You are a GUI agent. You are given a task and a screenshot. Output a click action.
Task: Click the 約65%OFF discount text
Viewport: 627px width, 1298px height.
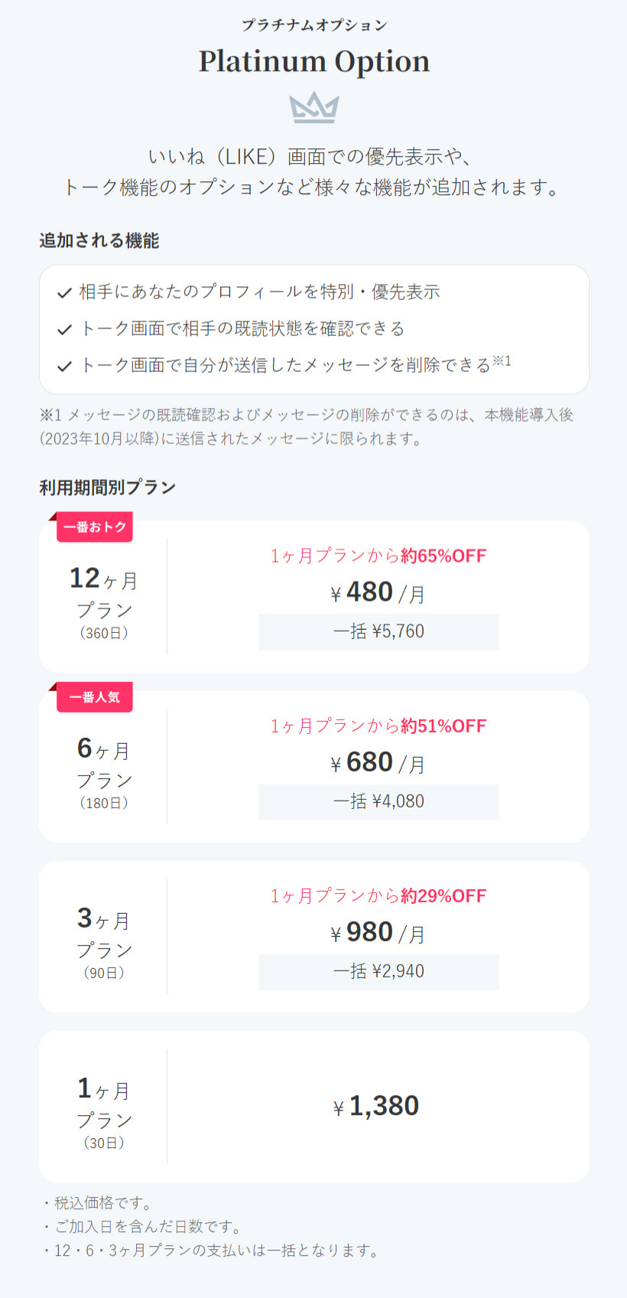(443, 556)
